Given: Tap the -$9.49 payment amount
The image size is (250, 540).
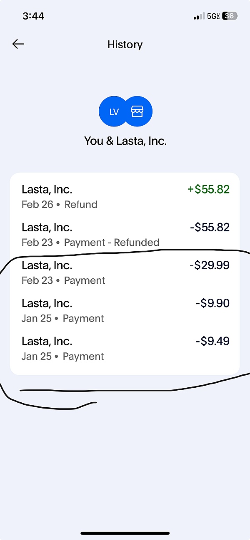Looking at the screenshot, I should click(x=212, y=341).
